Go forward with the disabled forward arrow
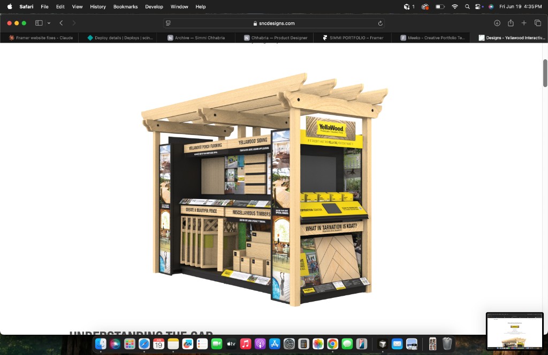This screenshot has width=548, height=355. point(74,23)
